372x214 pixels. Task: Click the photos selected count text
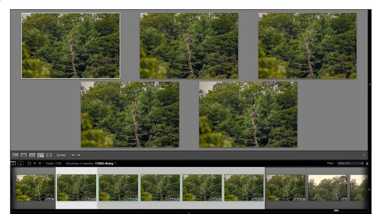[x=79, y=163]
